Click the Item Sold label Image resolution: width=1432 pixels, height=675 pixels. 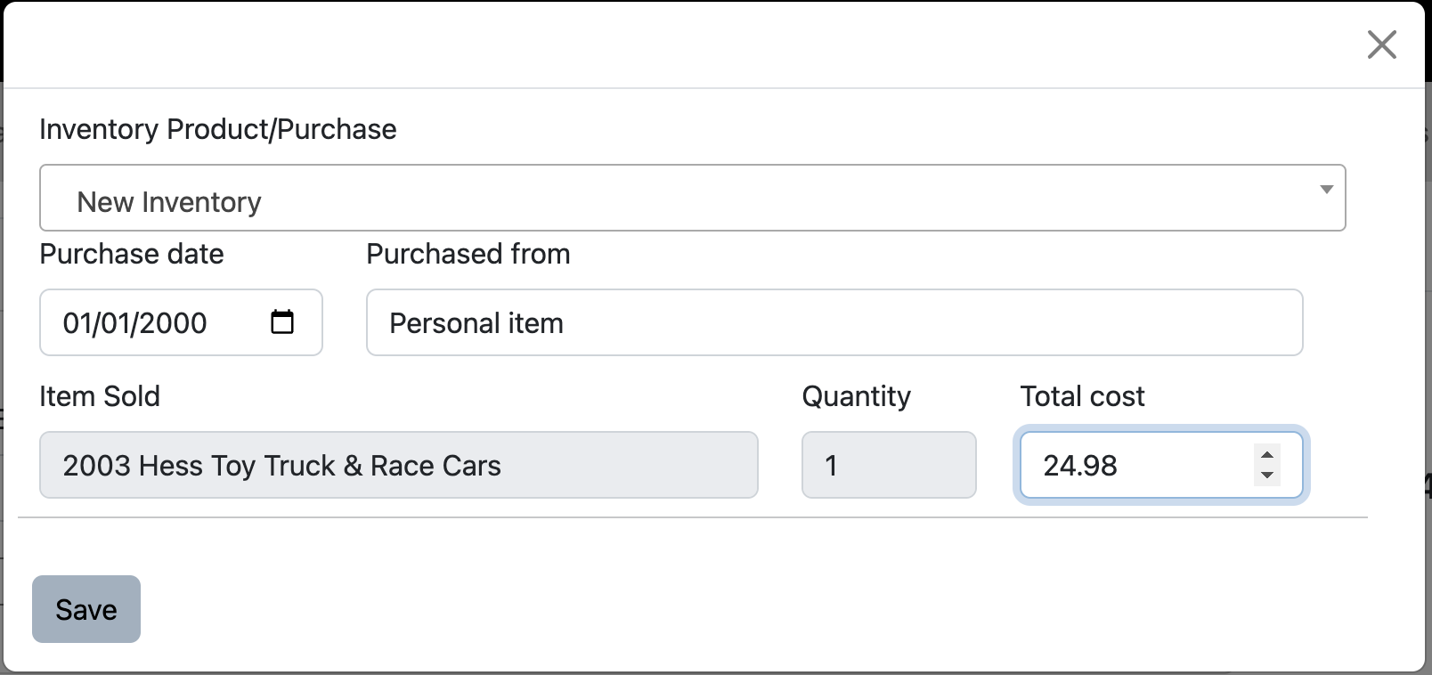100,396
